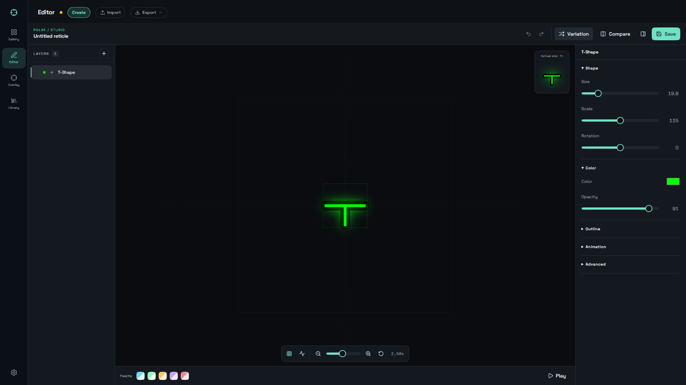This screenshot has height=385, width=686.
Task: Select the blue palette swatch
Action: [x=141, y=376]
